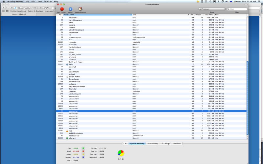
Task: Click the Process Name sort arrow
Action: click(x=131, y=15)
